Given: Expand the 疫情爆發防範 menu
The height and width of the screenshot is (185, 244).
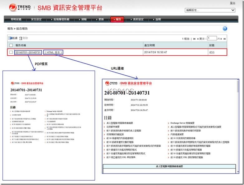Looking at the screenshot, I should 60,19.
